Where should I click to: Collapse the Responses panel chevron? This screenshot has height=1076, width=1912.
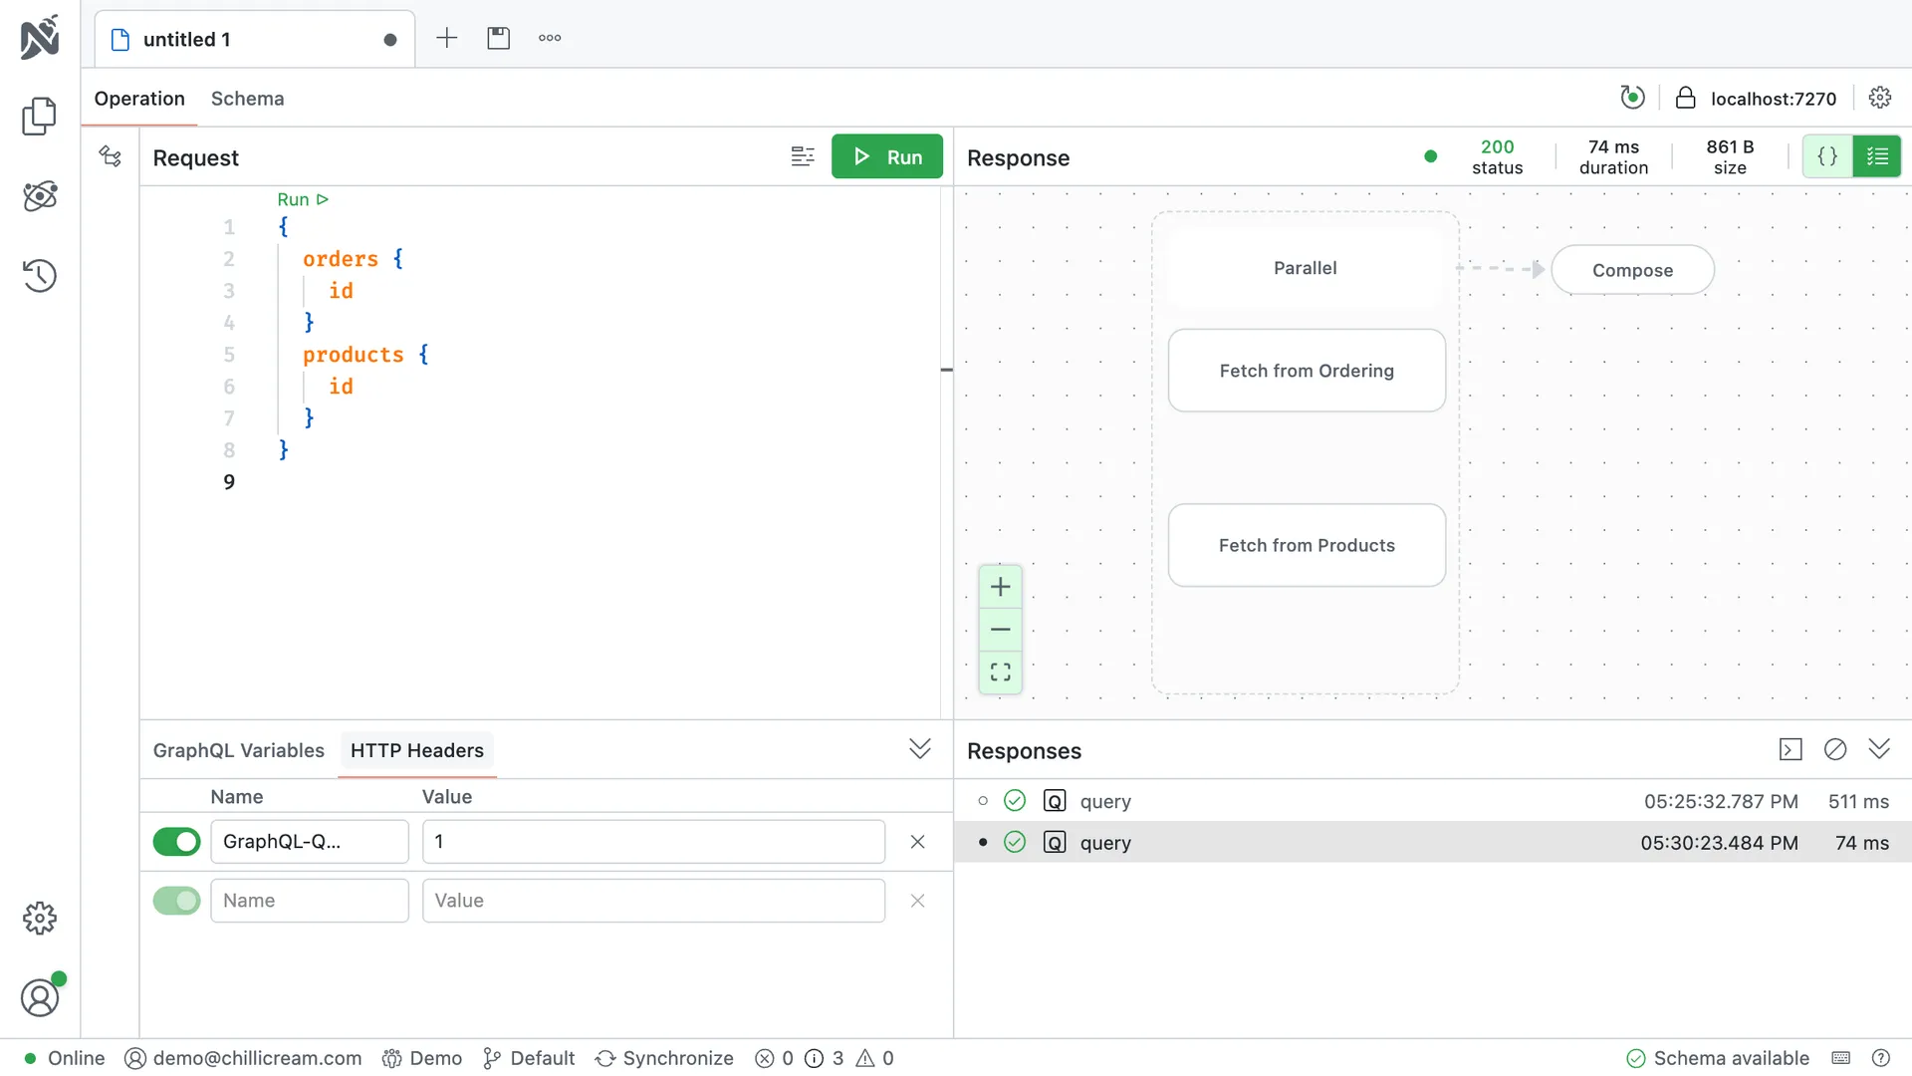pyautogui.click(x=1880, y=749)
